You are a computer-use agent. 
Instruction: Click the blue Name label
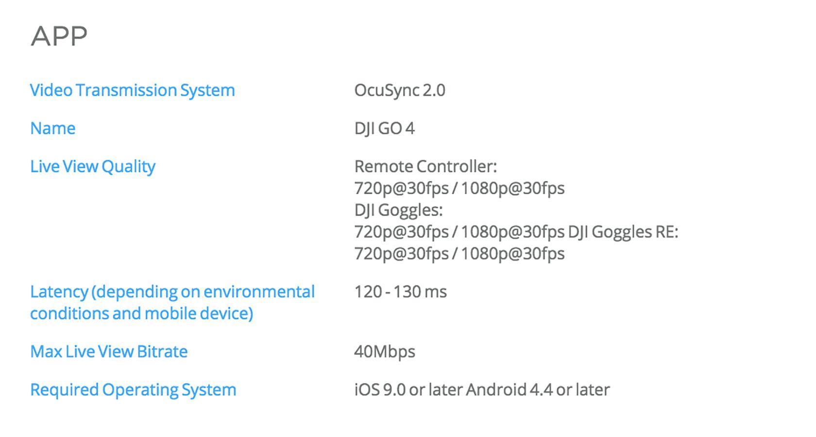pyautogui.click(x=52, y=128)
